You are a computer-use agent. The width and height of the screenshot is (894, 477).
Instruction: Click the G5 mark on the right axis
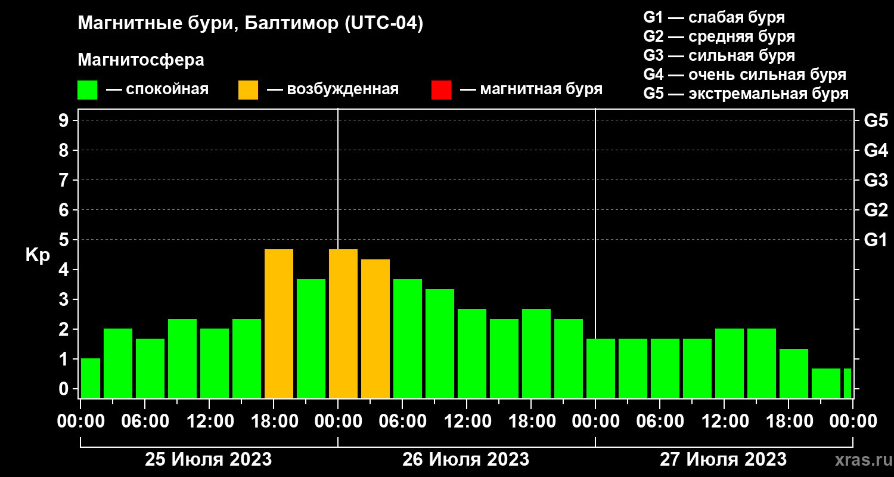tap(876, 120)
